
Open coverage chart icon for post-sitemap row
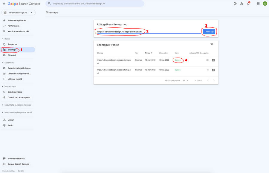[x=213, y=70]
